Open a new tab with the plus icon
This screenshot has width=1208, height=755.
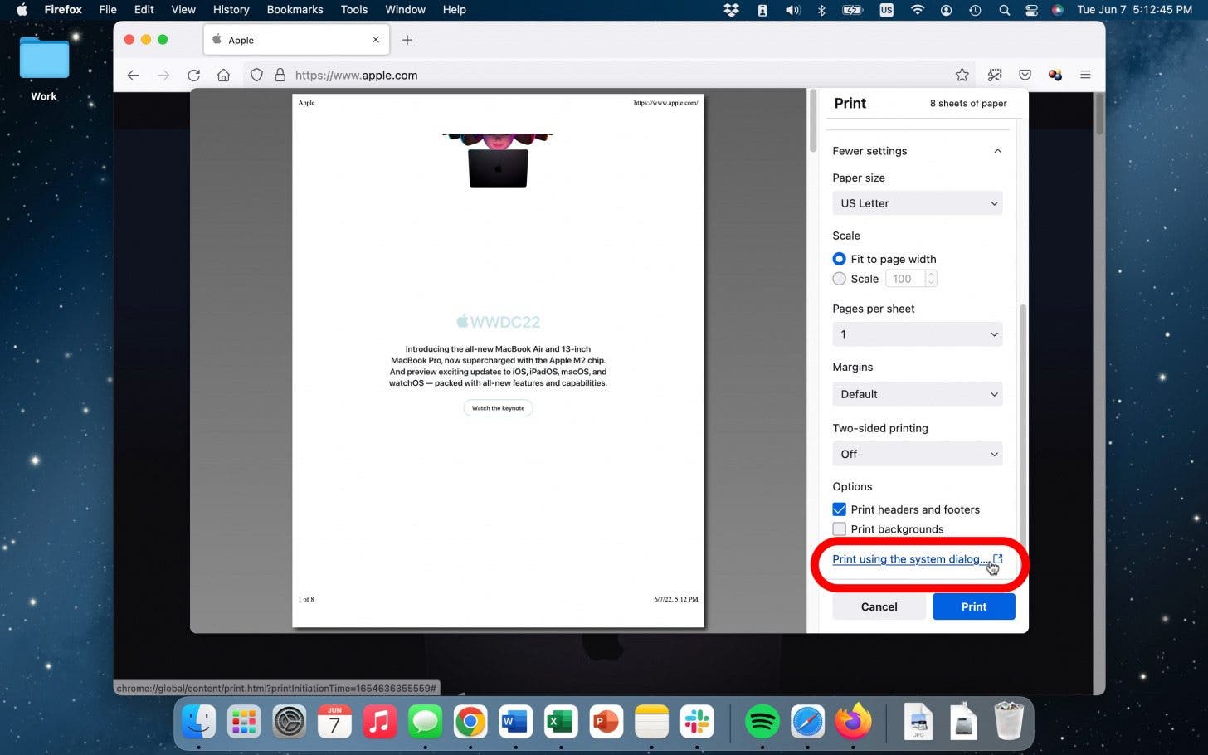[x=407, y=40]
